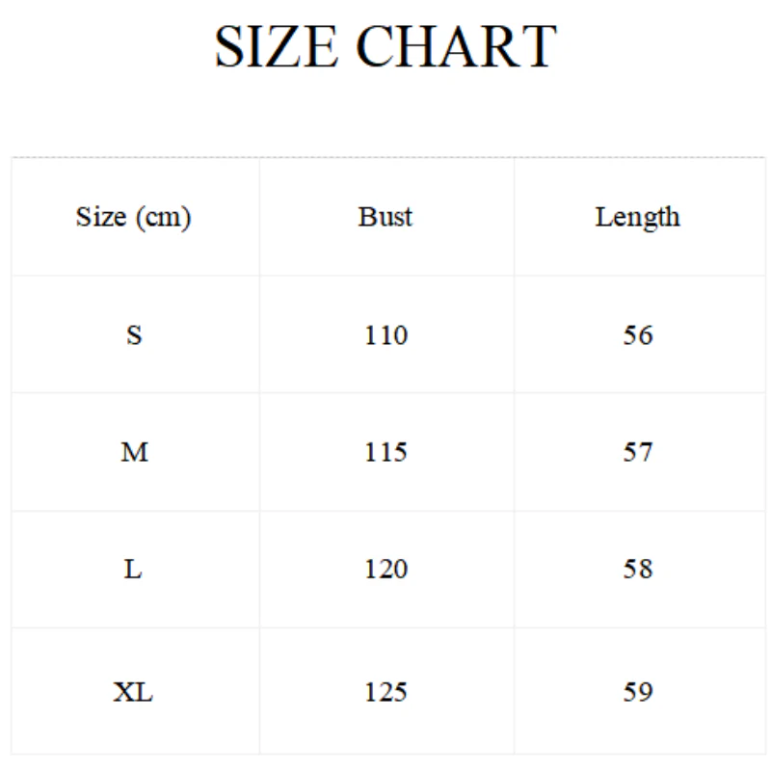Viewport: 771px width, 771px height.
Task: Select bust value 125
Action: 385,692
